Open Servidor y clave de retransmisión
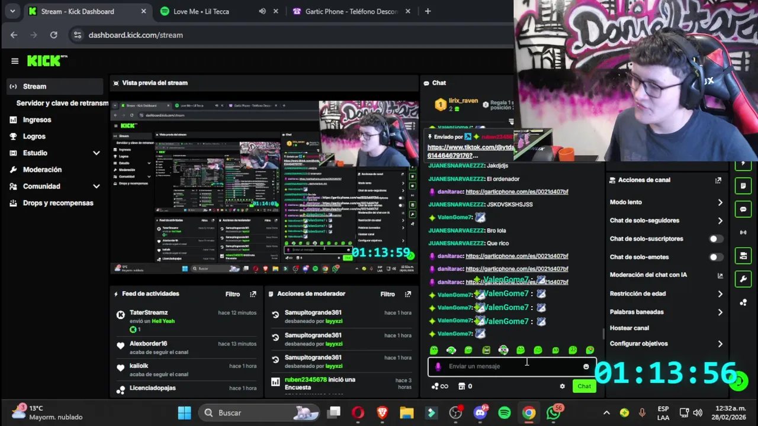The image size is (758, 426). click(62, 103)
